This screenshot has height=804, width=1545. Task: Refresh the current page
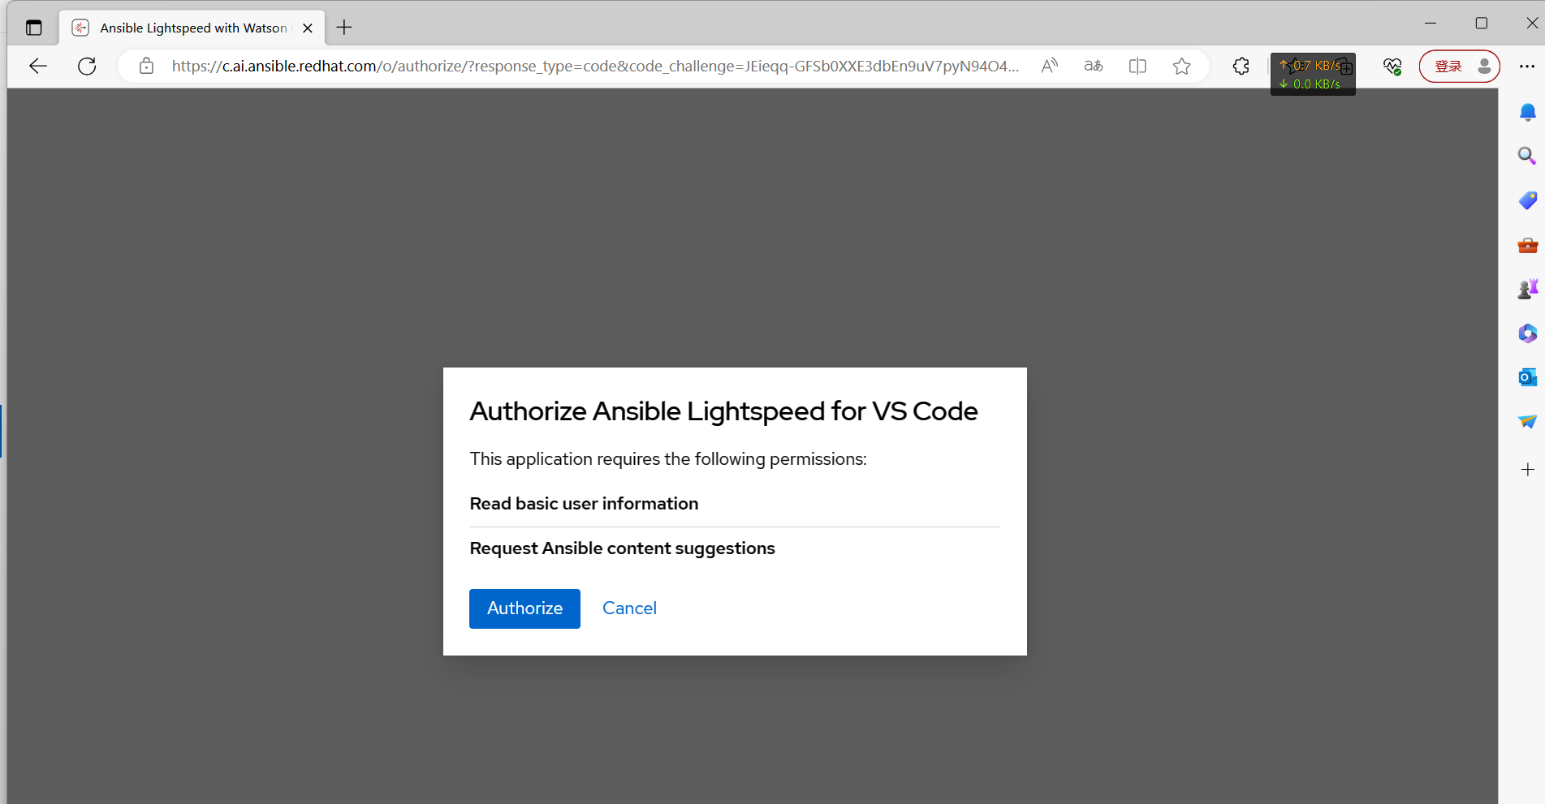pos(87,67)
